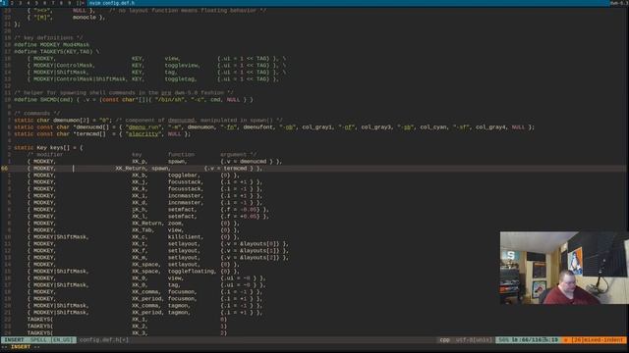
Task: Click the #define TAGKEYS(KEY,TAG) line
Action: click(x=57, y=51)
